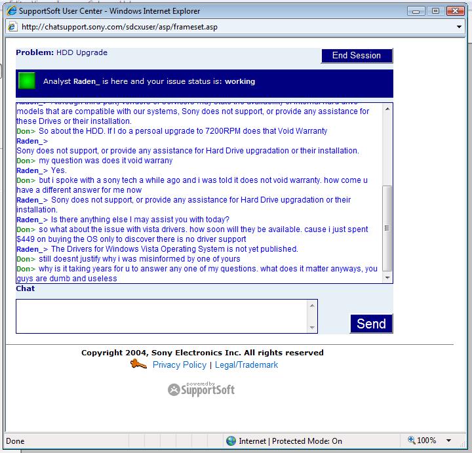Click the '$449 on buying the OS' line
This screenshot has height=453, width=472.
click(131, 239)
